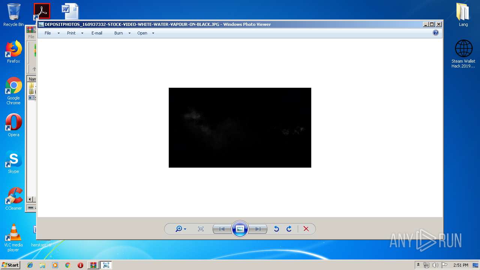Click the E-mail menu item
This screenshot has height=270, width=480.
pyautogui.click(x=97, y=33)
